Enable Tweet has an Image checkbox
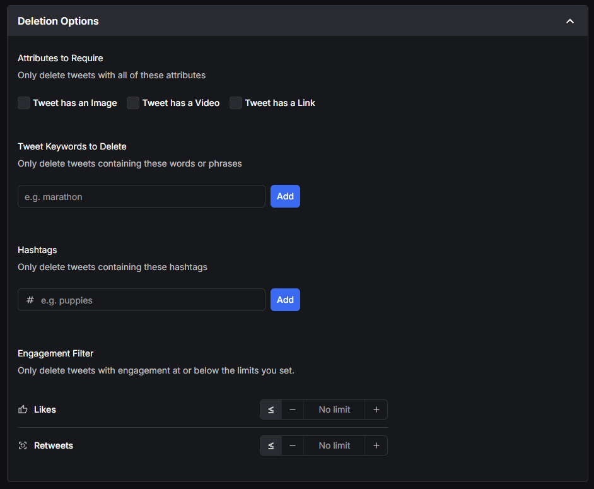 tap(24, 103)
